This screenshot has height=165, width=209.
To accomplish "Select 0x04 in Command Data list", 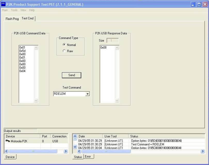I will 22,71.
